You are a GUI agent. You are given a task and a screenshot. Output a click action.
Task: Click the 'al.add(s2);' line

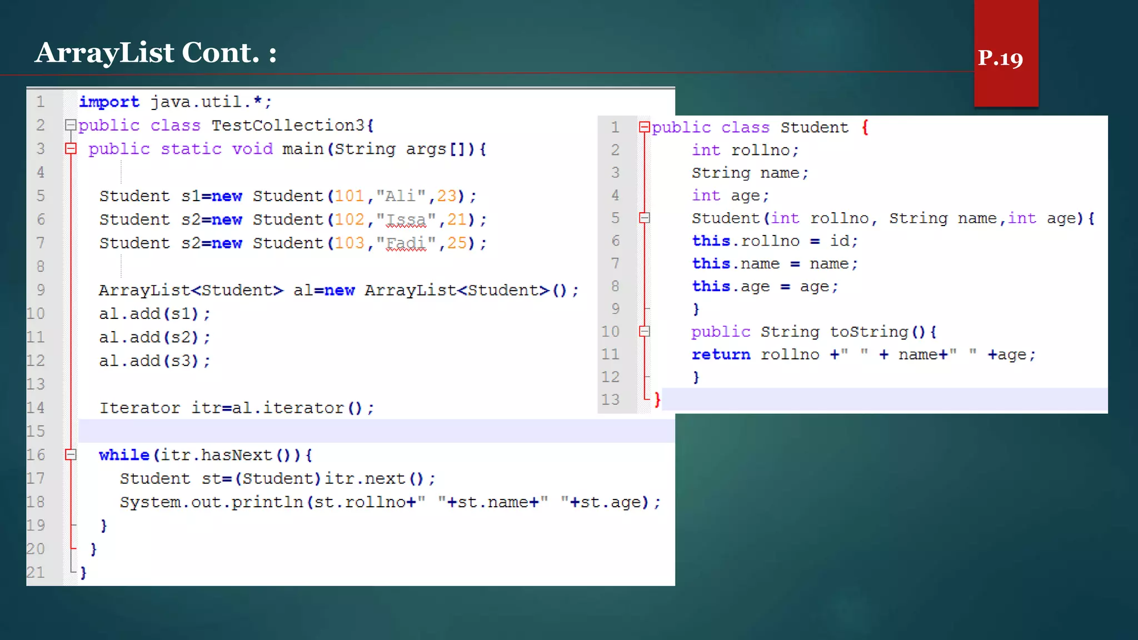[154, 337]
